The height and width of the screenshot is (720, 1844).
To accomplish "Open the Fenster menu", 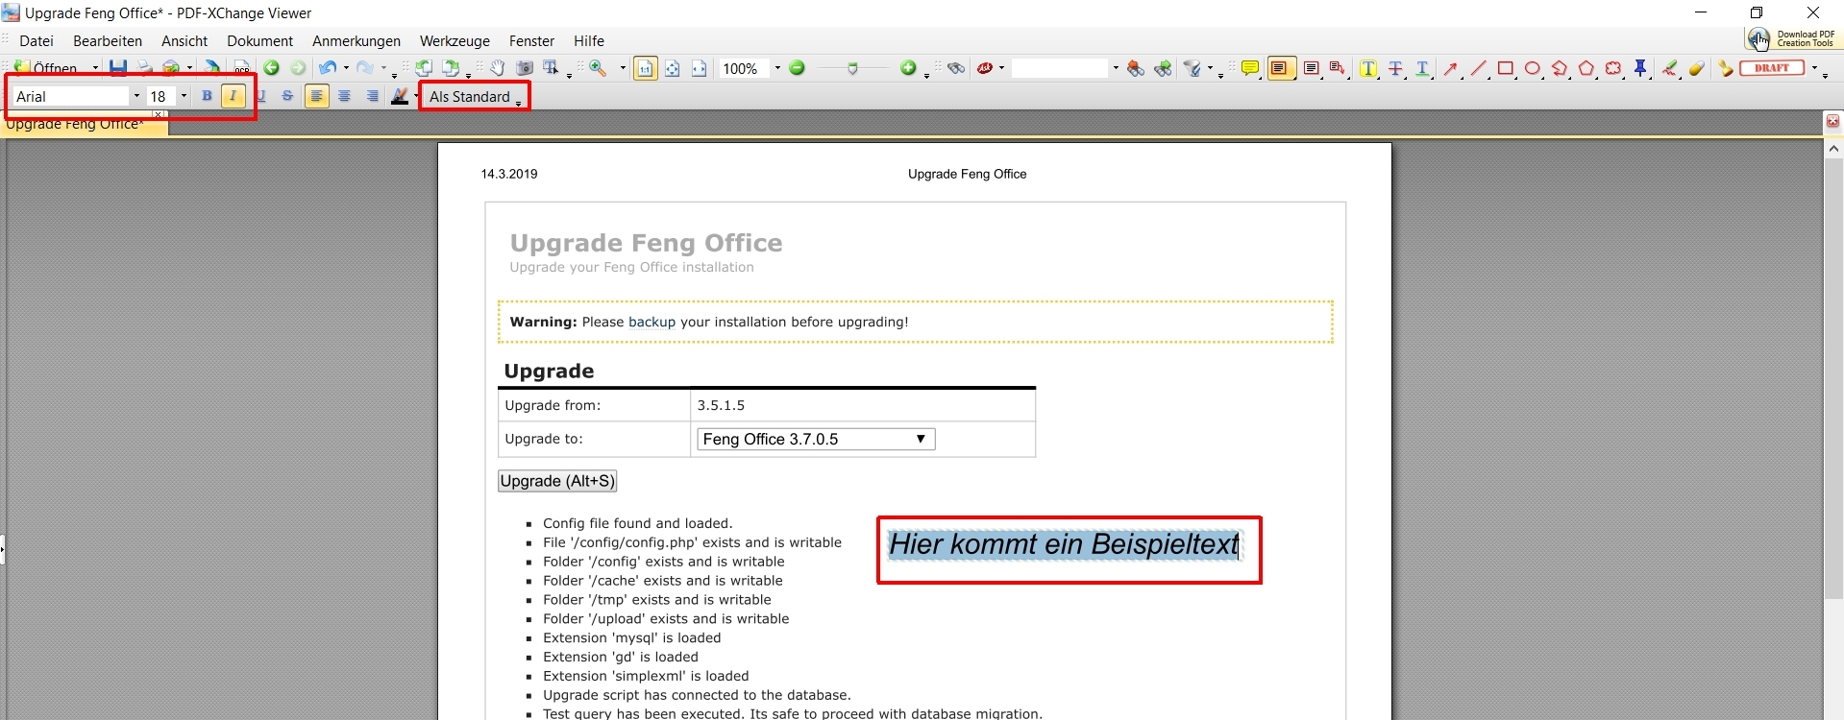I will pos(531,40).
